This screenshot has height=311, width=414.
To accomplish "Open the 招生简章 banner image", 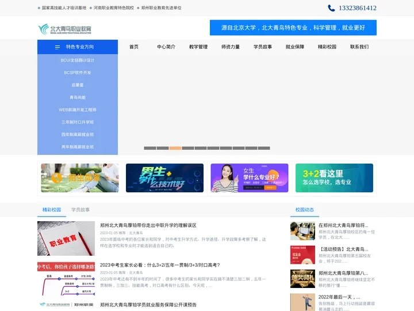I will coord(80,178).
